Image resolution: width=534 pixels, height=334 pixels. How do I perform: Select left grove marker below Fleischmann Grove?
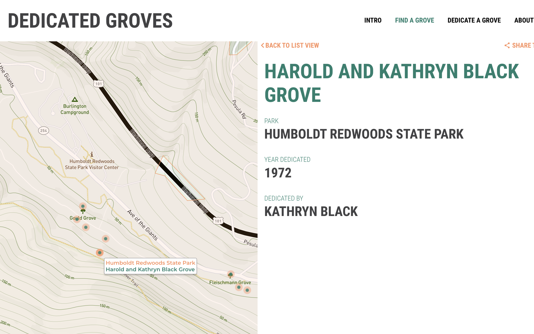239,287
